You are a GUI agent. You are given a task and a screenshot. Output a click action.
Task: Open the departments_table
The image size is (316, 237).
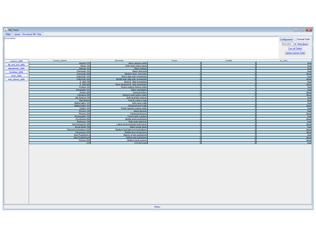pyautogui.click(x=16, y=68)
